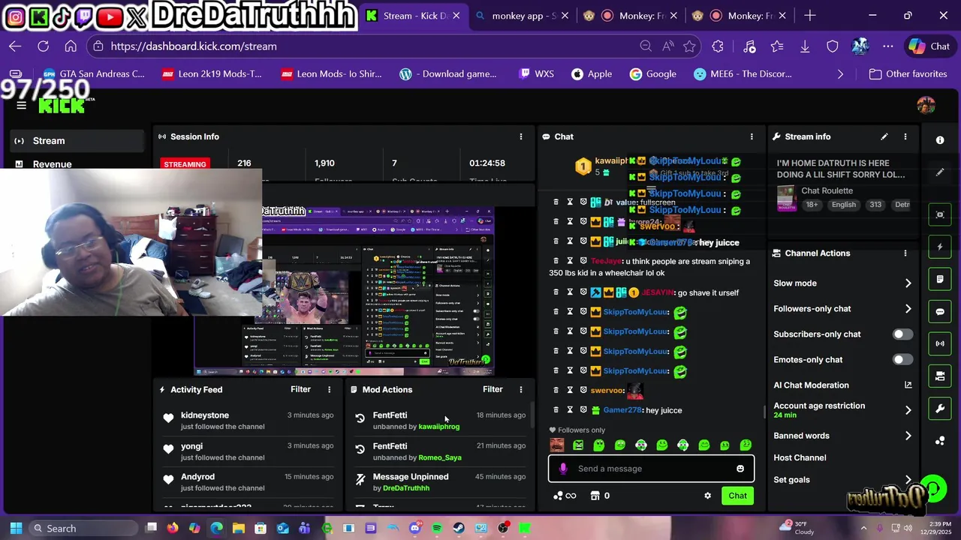
Task: Open the profile avatar menu
Action: coord(926,105)
